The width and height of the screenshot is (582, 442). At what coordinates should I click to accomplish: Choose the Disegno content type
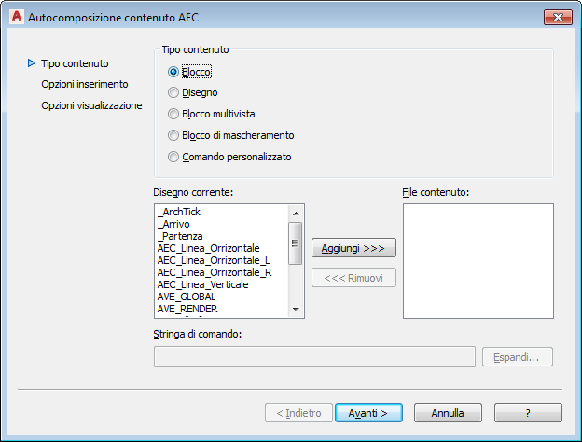173,92
